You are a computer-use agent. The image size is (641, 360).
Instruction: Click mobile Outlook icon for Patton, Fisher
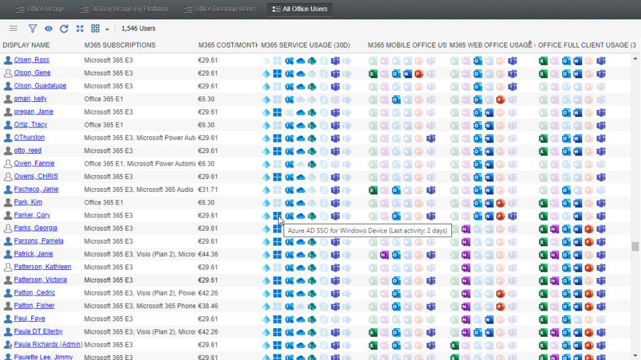pyautogui.click(x=396, y=307)
